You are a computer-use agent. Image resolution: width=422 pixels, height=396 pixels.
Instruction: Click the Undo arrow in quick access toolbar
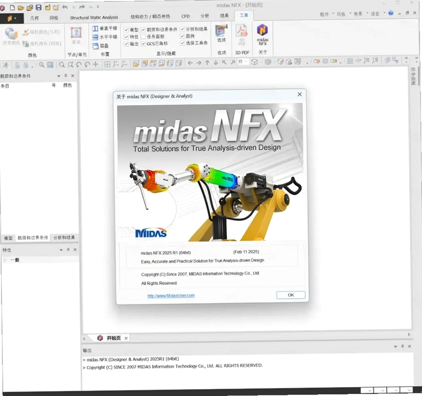click(x=65, y=7)
